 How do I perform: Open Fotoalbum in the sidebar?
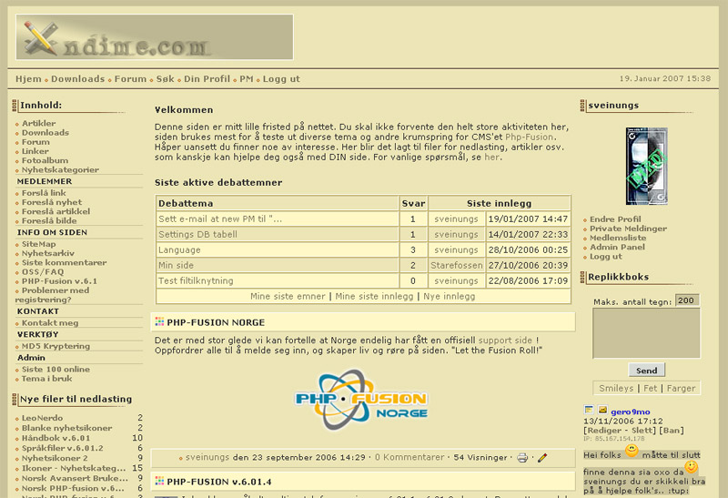pos(45,160)
